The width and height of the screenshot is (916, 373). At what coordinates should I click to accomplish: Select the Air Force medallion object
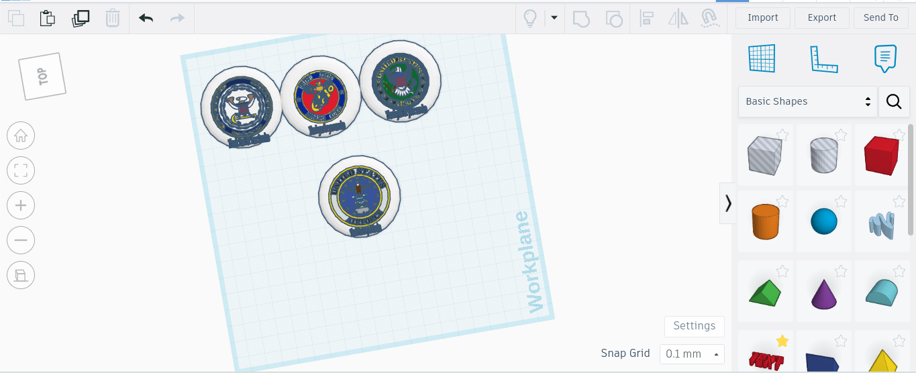pos(360,197)
